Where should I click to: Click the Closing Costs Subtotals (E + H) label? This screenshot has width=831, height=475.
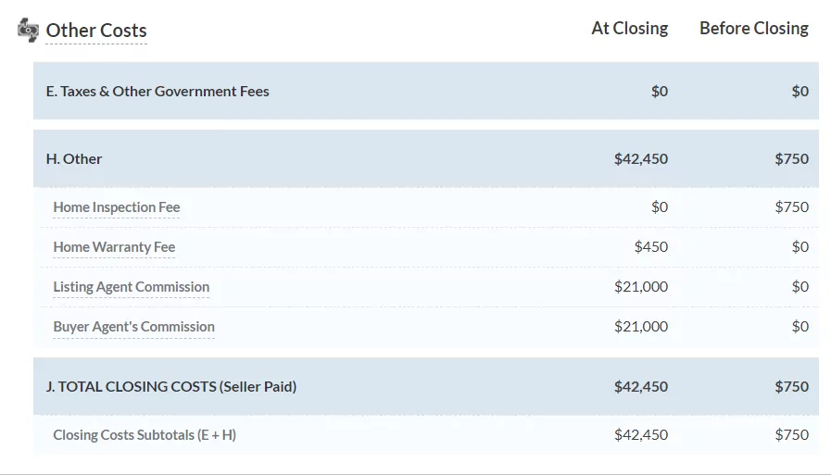pos(145,435)
